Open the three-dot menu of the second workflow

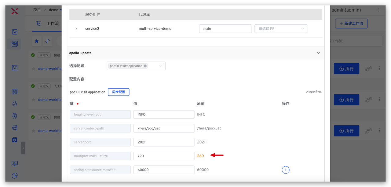[x=379, y=100]
